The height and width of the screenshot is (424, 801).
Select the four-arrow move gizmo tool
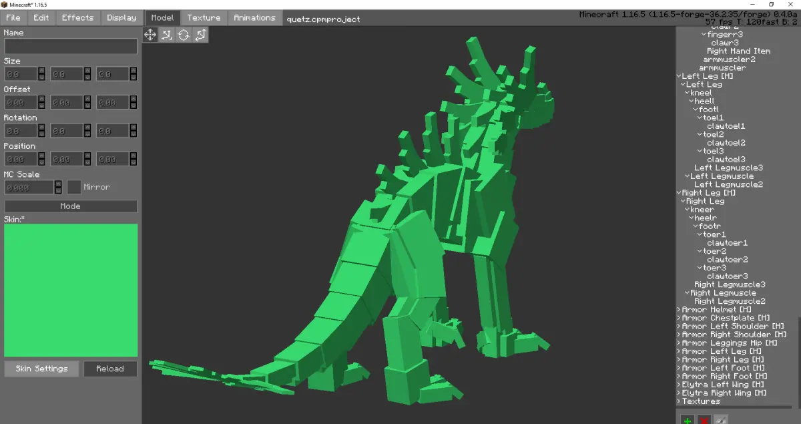pos(150,35)
